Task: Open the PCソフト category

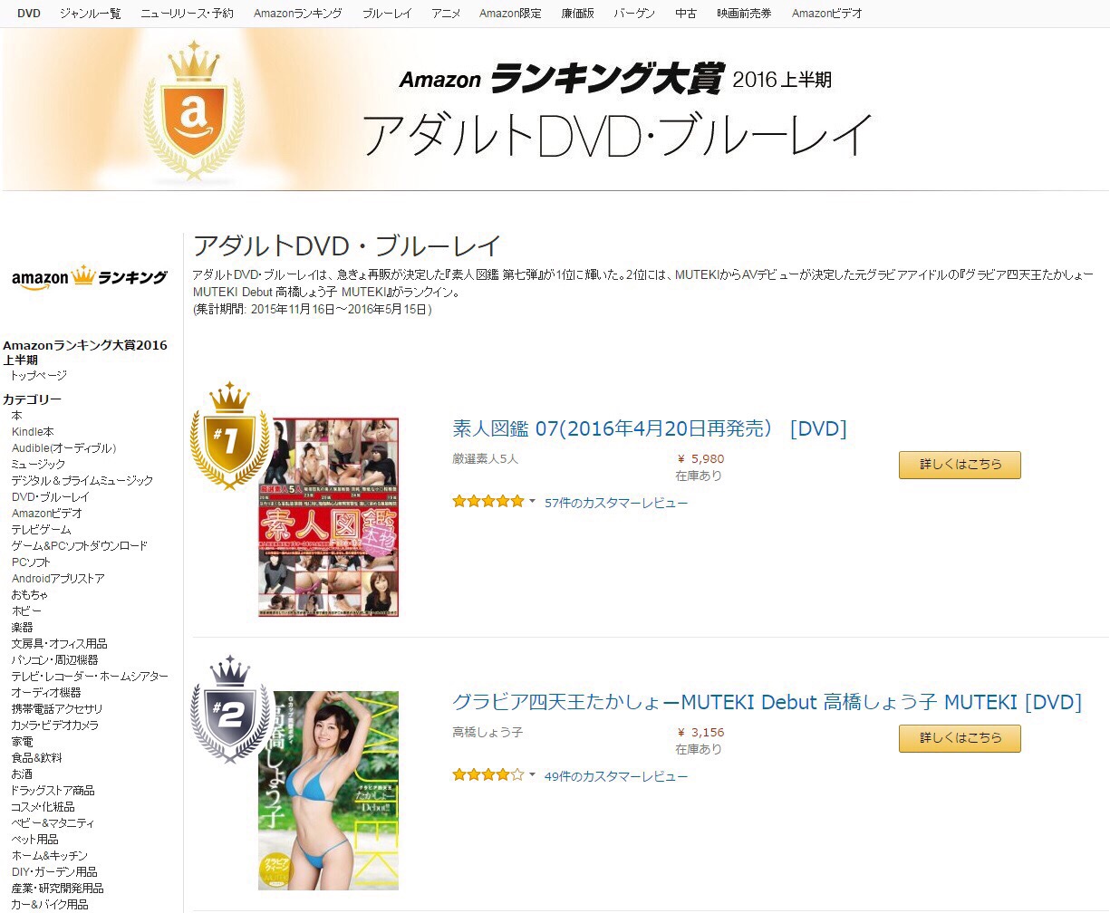Action: [31, 562]
